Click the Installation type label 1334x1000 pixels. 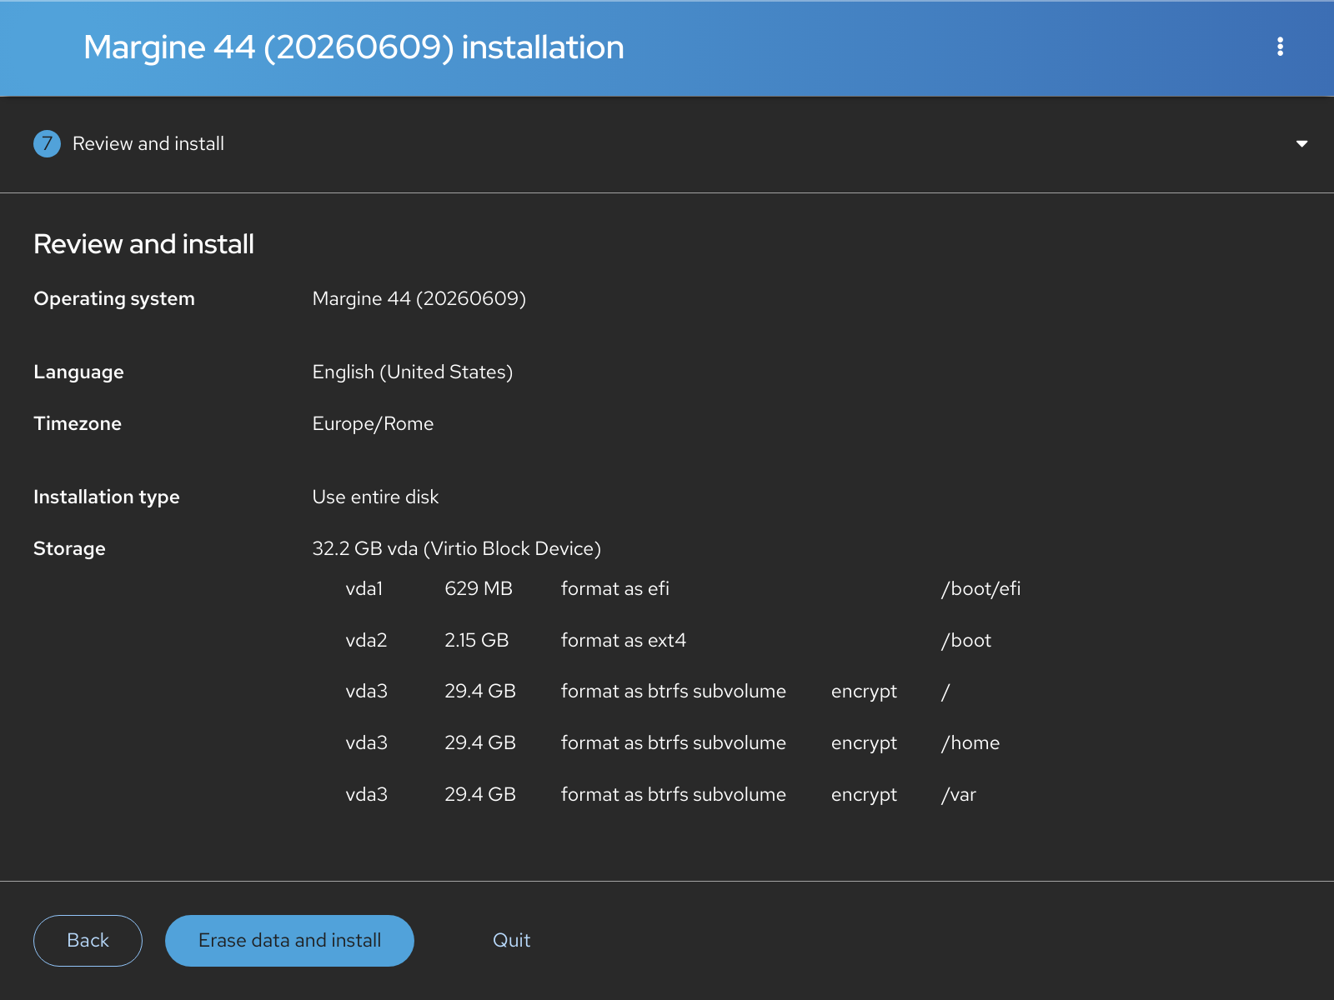[107, 497]
